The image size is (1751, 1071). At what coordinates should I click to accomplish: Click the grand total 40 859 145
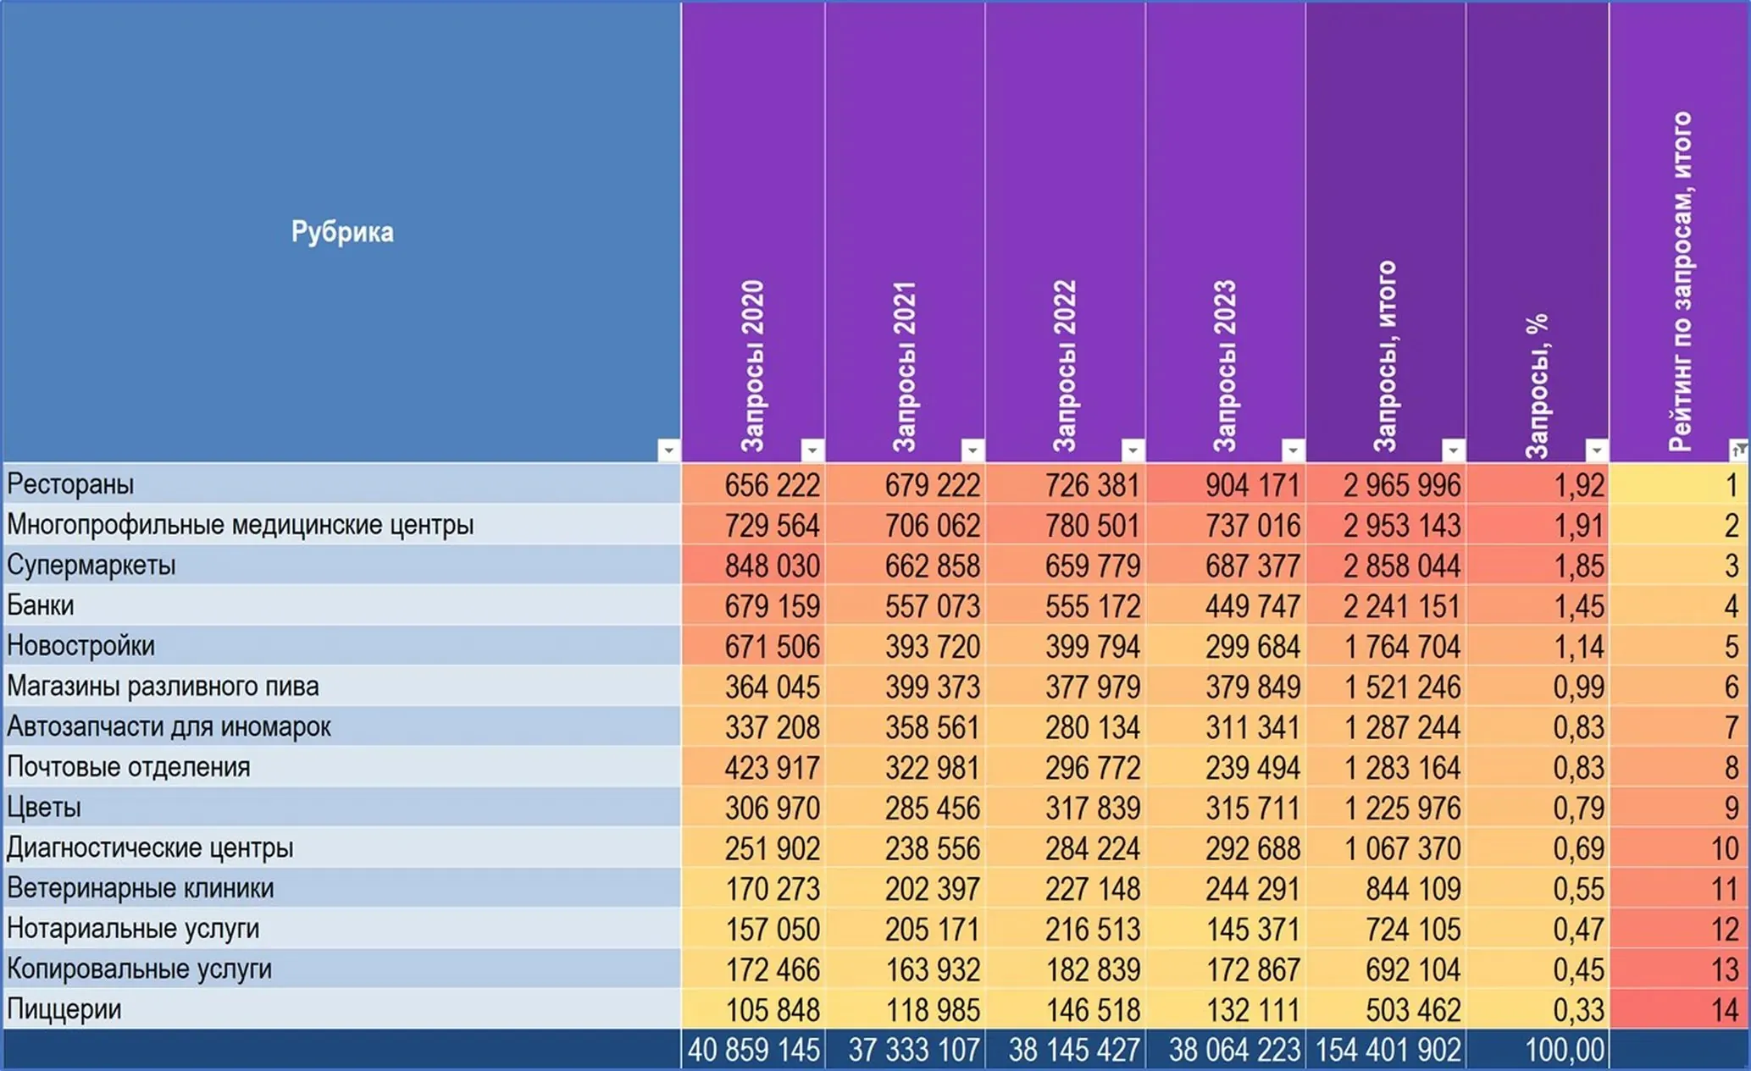click(754, 1051)
